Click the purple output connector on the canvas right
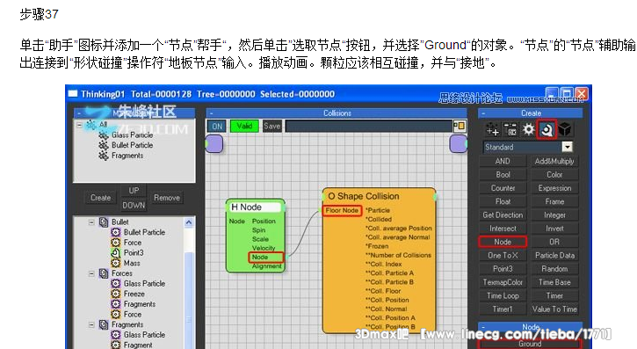This screenshot has height=349, width=637. [459, 144]
